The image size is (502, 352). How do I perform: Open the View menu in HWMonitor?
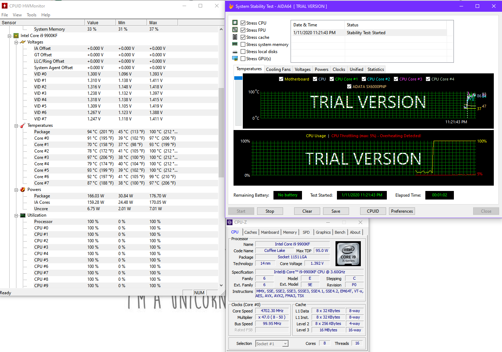[x=17, y=15]
